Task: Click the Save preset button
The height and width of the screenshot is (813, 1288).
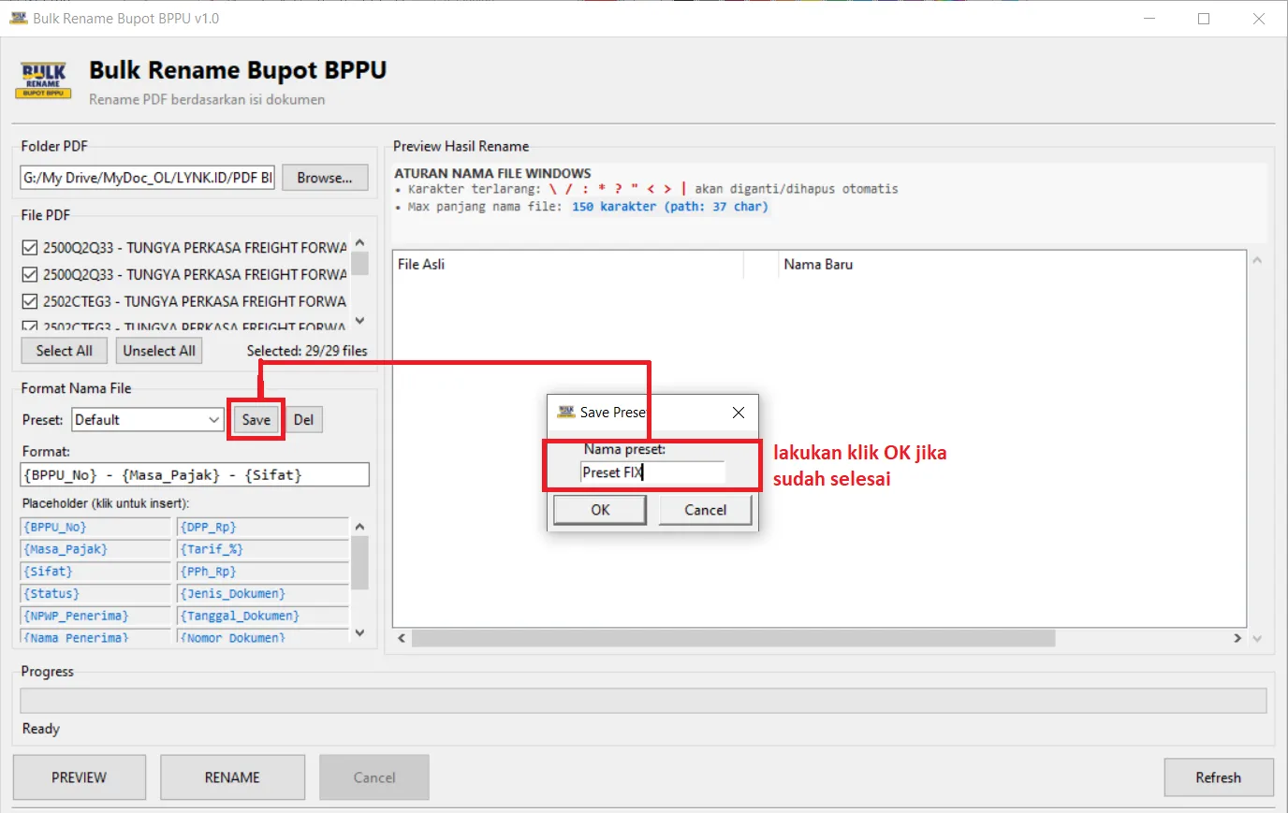Action: pyautogui.click(x=256, y=420)
